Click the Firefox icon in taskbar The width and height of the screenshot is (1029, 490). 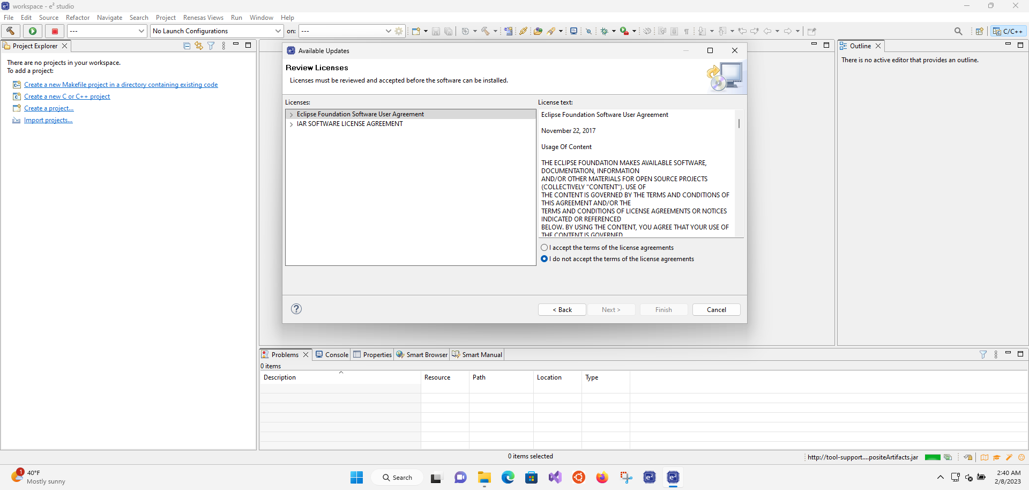(602, 477)
